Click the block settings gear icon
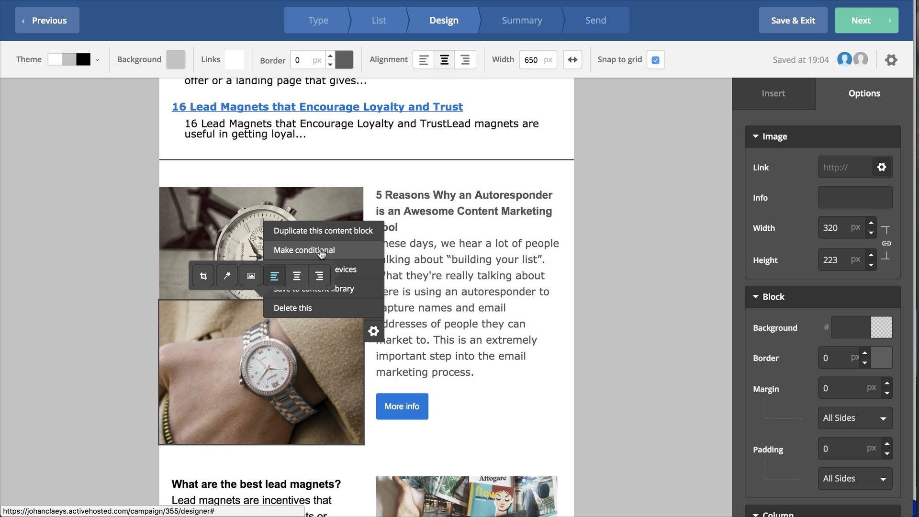 pos(373,331)
